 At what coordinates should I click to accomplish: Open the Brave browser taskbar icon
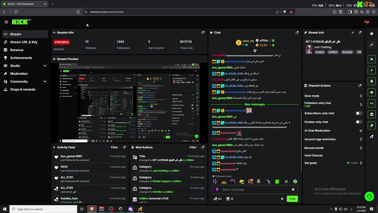(92, 209)
